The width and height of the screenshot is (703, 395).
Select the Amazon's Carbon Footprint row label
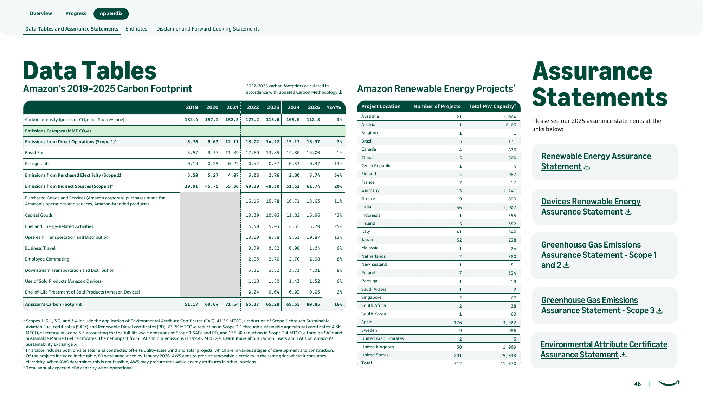53,304
